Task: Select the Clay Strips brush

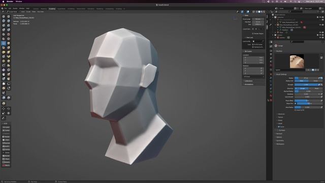Action: click(x=9, y=21)
